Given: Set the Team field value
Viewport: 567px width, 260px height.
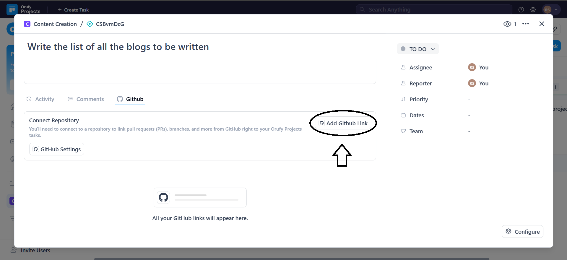Looking at the screenshot, I should (x=469, y=131).
